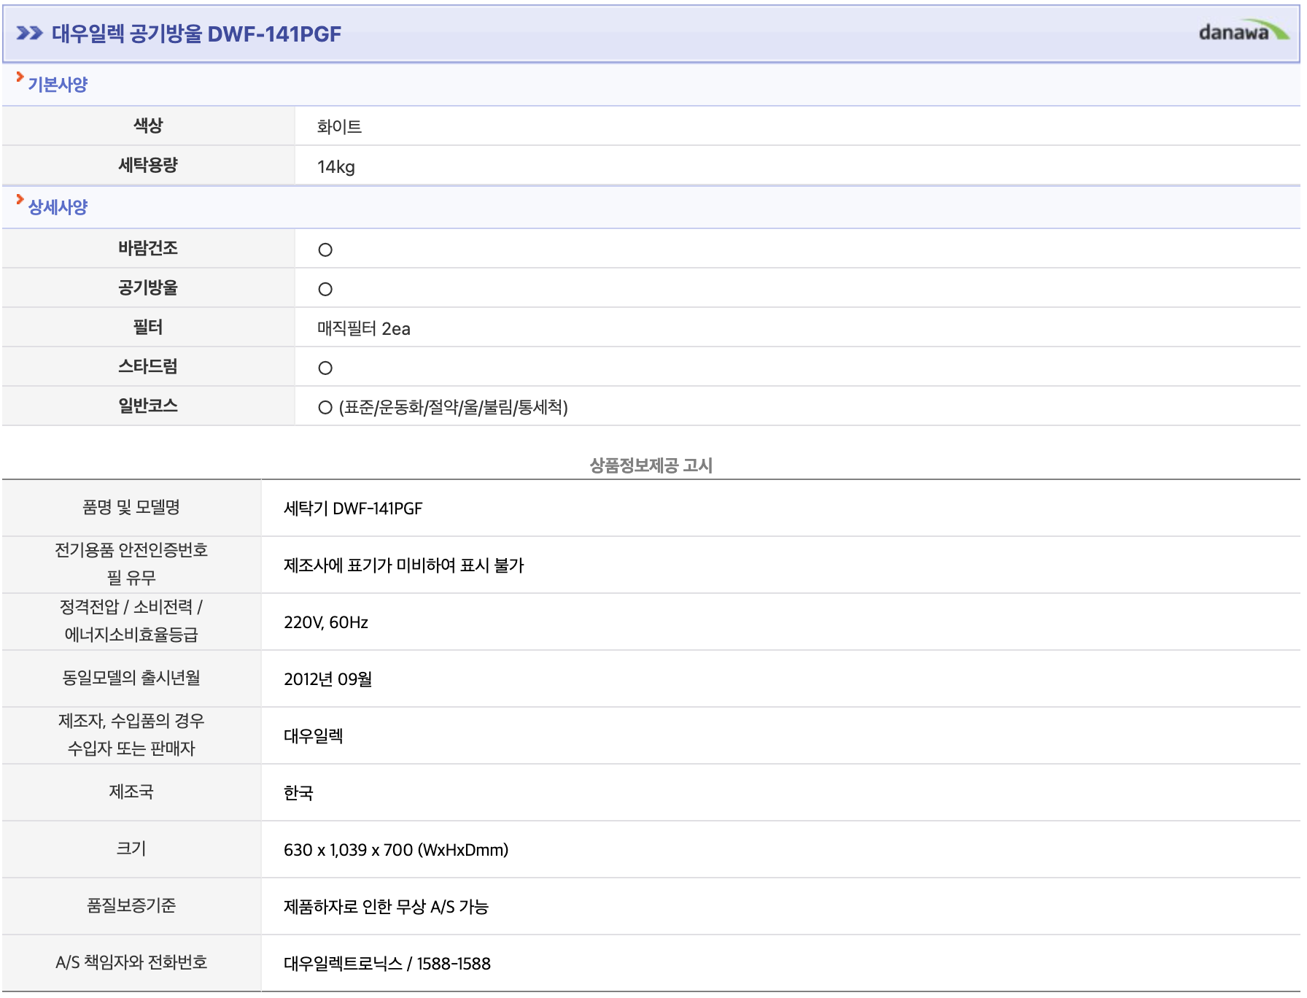Click the value 매직필터 2ea
The height and width of the screenshot is (998, 1307).
click(363, 329)
